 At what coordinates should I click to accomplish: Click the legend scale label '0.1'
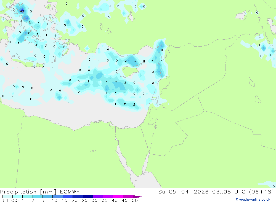(5, 200)
